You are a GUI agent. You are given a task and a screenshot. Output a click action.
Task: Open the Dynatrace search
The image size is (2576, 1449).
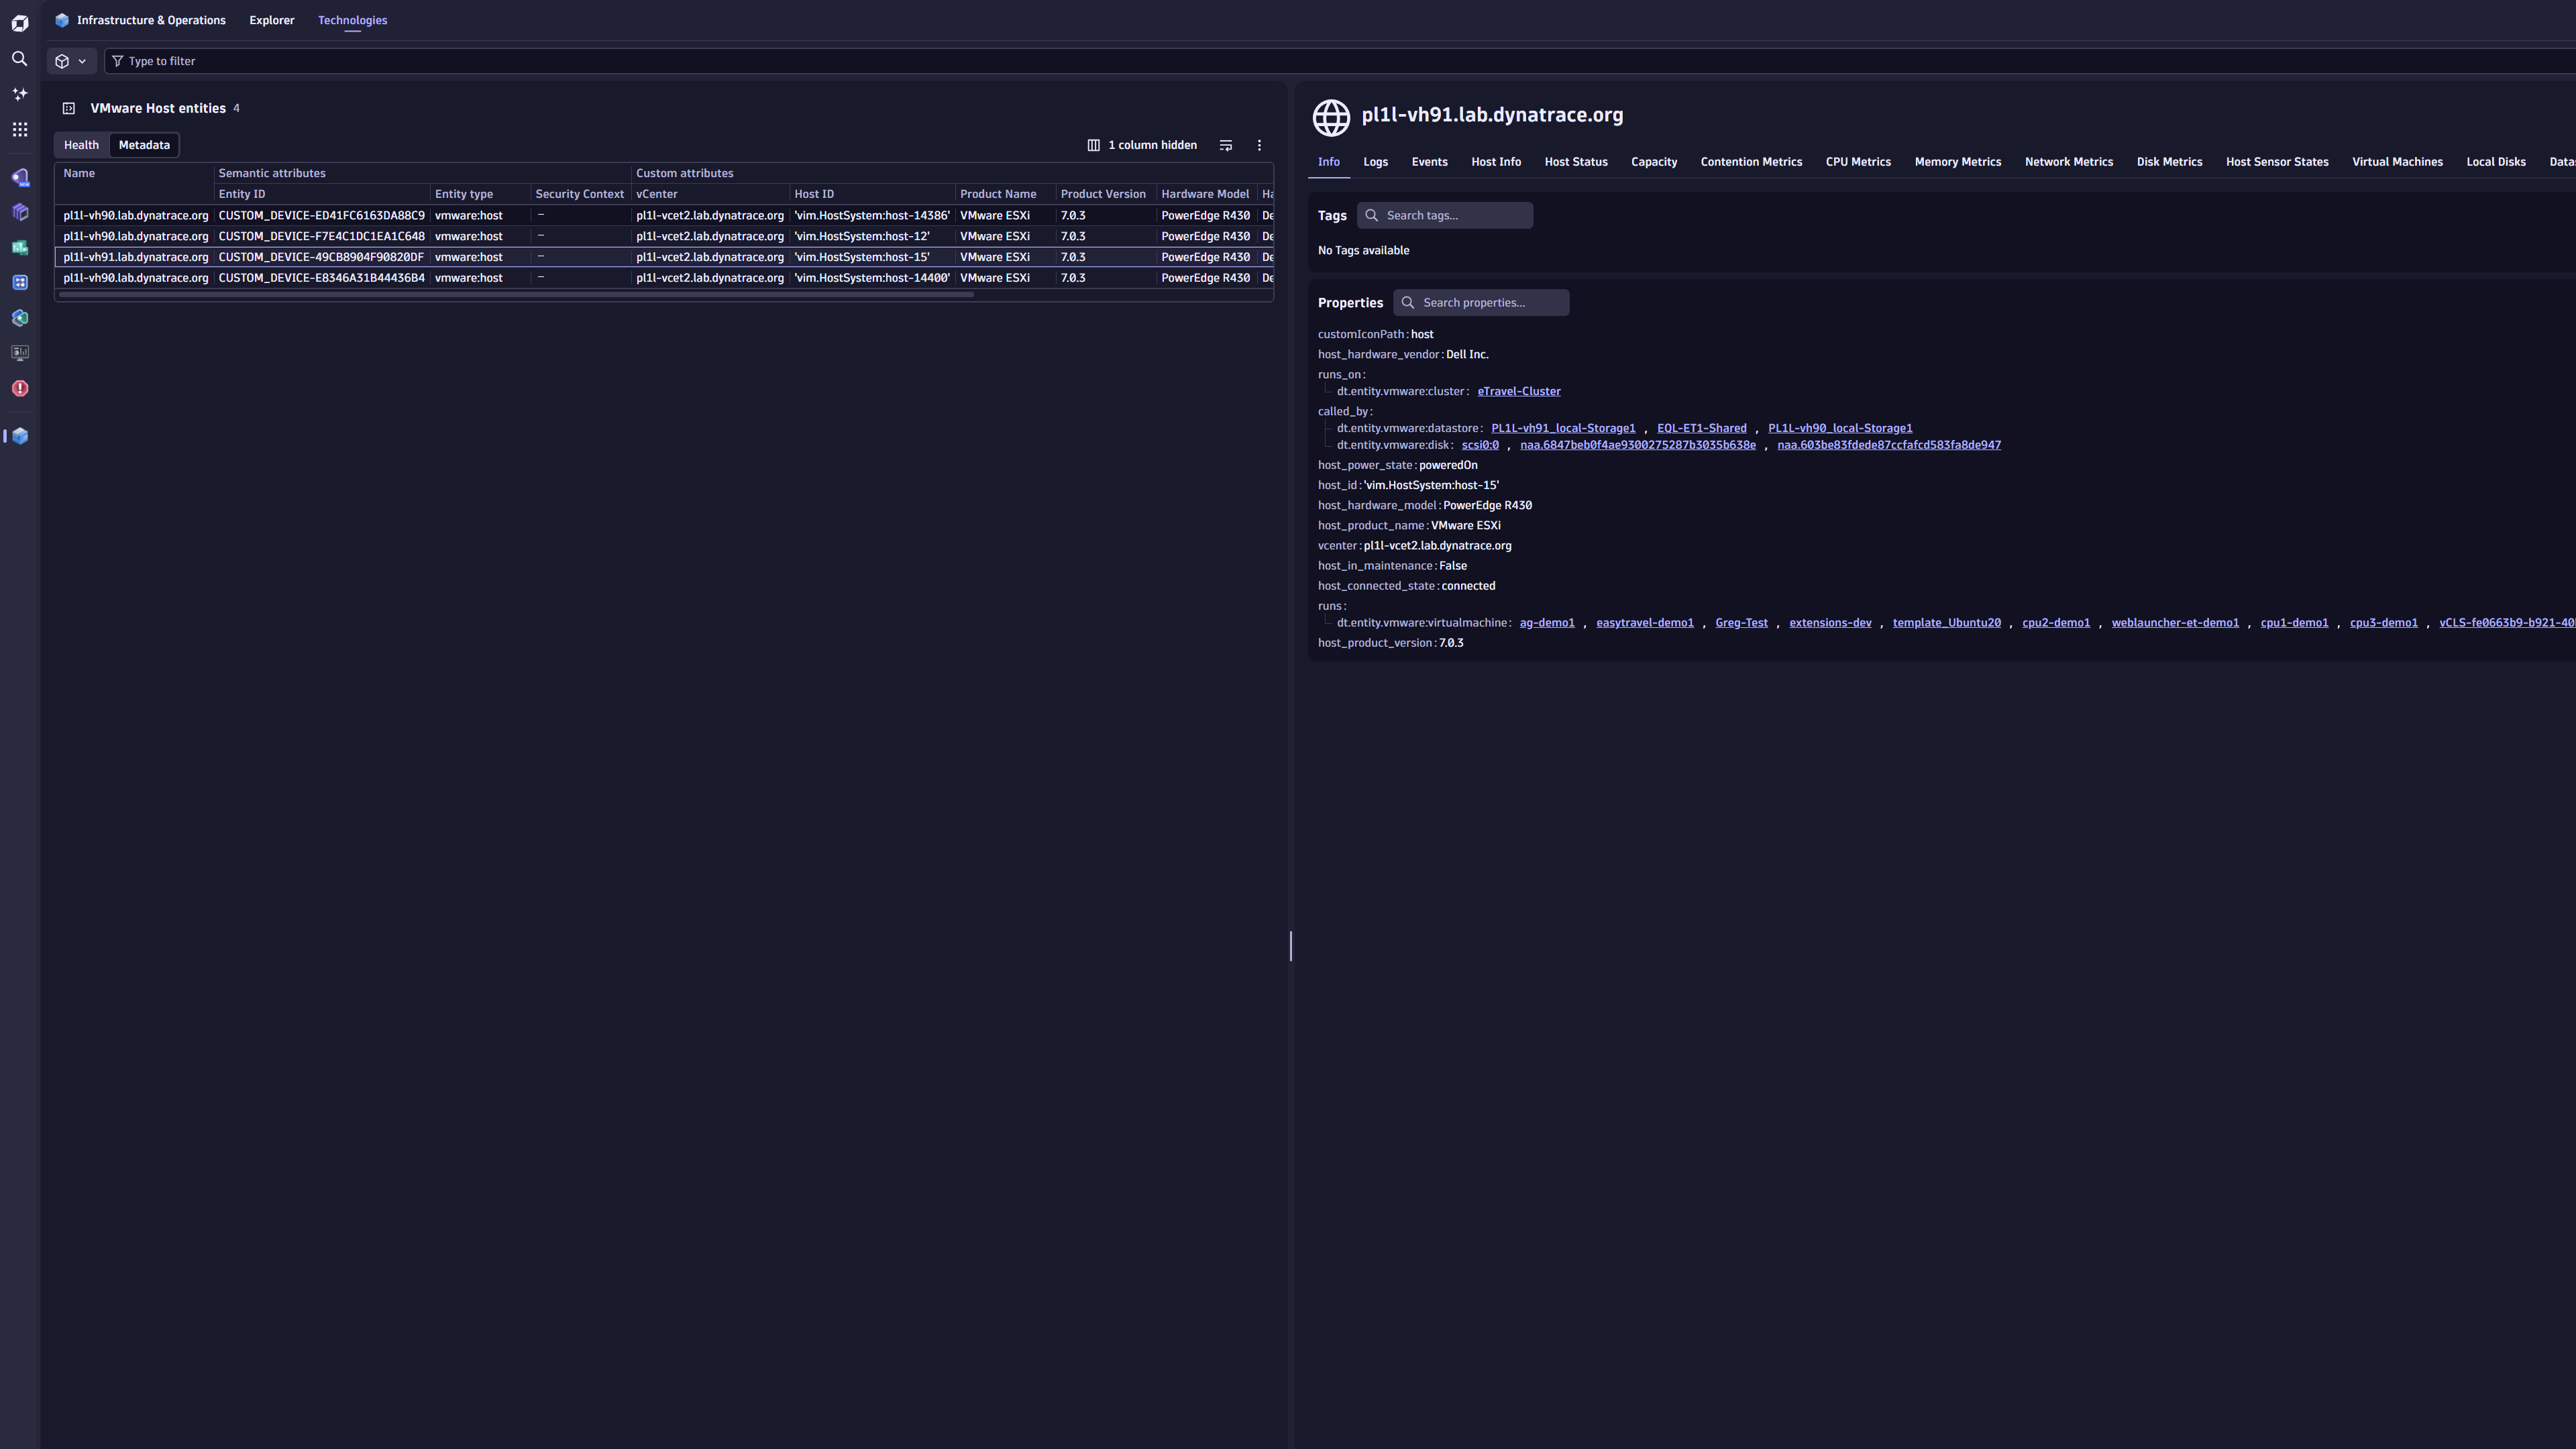(x=19, y=59)
